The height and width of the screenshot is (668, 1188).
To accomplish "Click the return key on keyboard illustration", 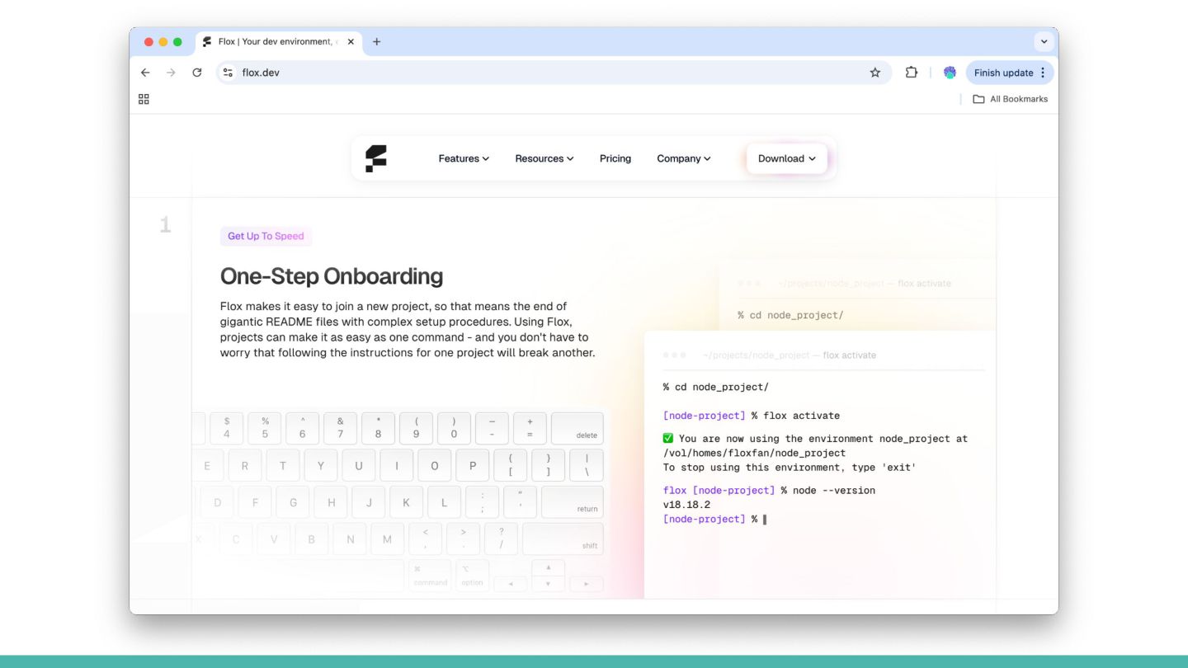I will point(573,501).
